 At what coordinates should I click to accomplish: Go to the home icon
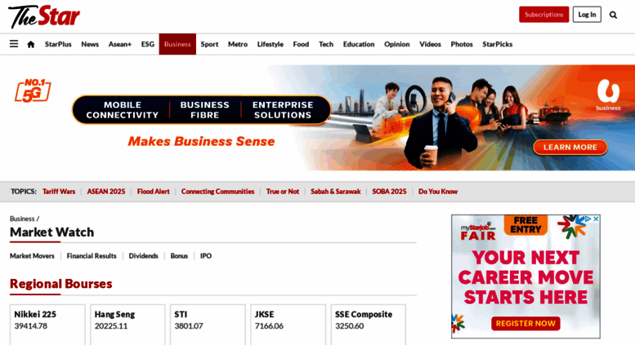coord(31,44)
